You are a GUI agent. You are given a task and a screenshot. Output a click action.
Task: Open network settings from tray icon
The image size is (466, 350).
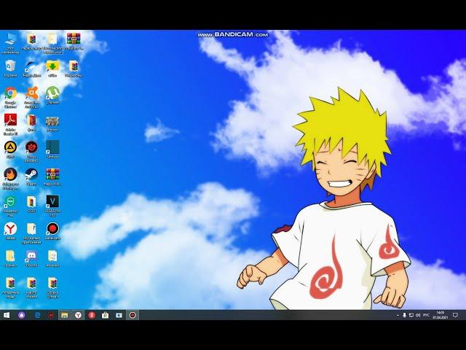411,315
